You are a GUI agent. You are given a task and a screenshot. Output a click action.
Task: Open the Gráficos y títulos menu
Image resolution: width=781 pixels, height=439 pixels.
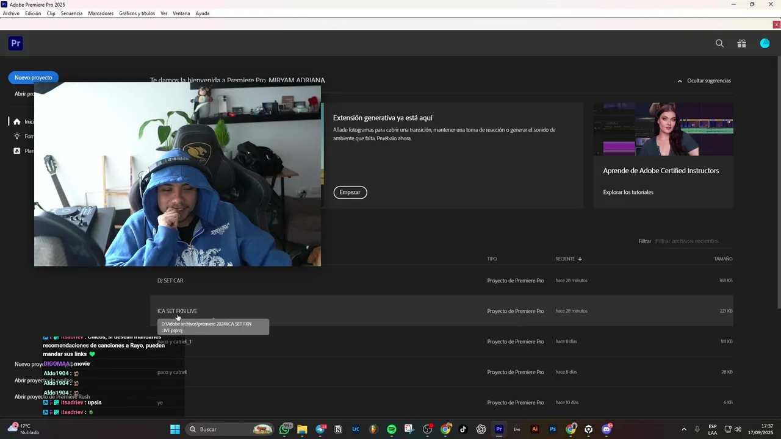pos(137,13)
